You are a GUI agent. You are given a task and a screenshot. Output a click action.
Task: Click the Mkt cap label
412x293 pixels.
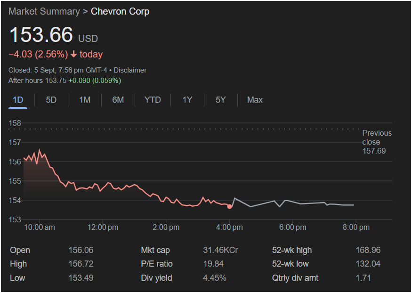point(155,250)
